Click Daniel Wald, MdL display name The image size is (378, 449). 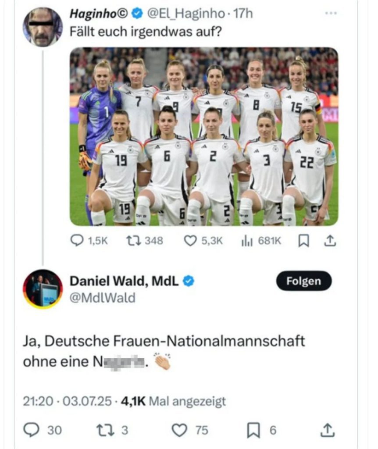[x=124, y=281]
